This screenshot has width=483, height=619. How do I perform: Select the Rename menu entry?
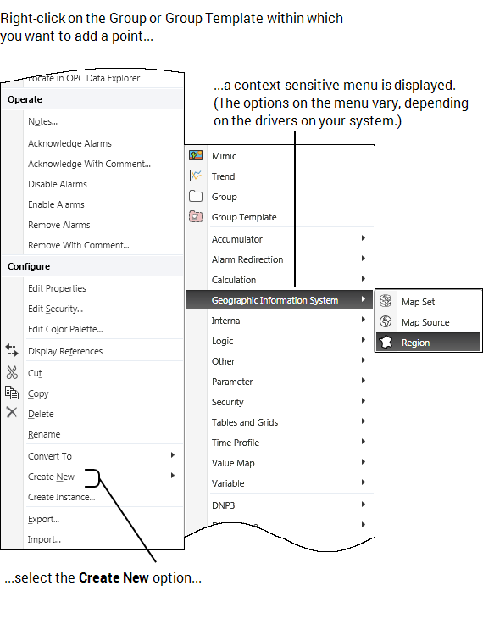tap(44, 434)
